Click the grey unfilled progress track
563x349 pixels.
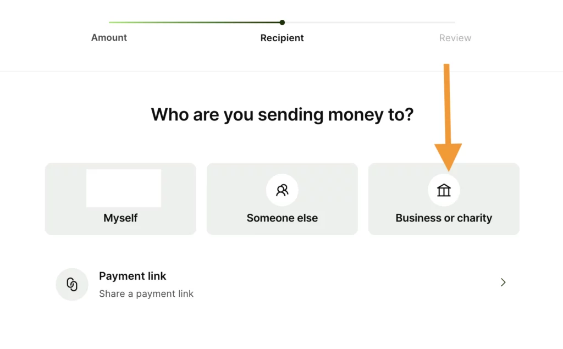[x=368, y=23]
